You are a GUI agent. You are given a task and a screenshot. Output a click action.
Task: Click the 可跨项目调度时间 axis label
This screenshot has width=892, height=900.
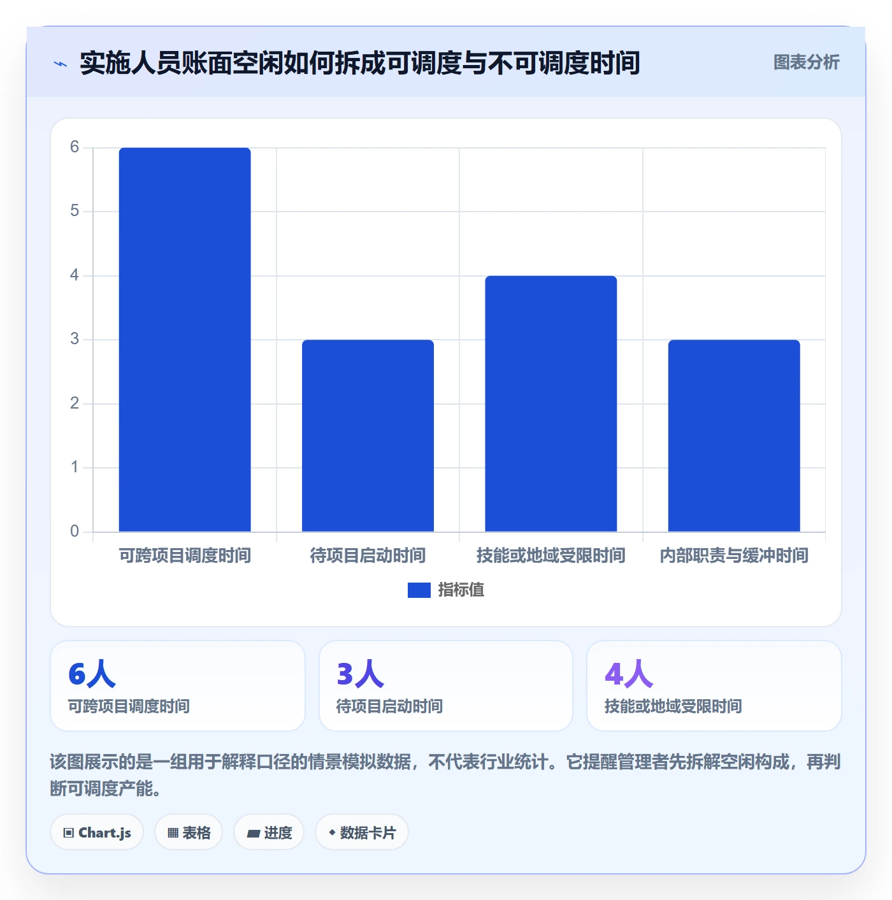click(x=185, y=556)
